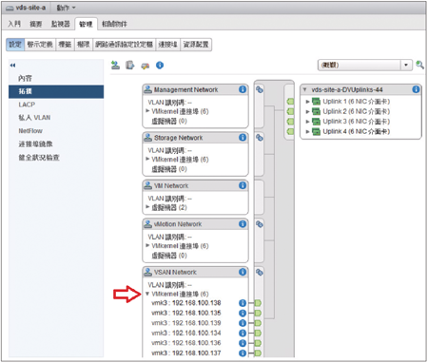Viewport: 428px width, 363px height.
Task: Click link icon beside Storage Network
Action: [260, 138]
